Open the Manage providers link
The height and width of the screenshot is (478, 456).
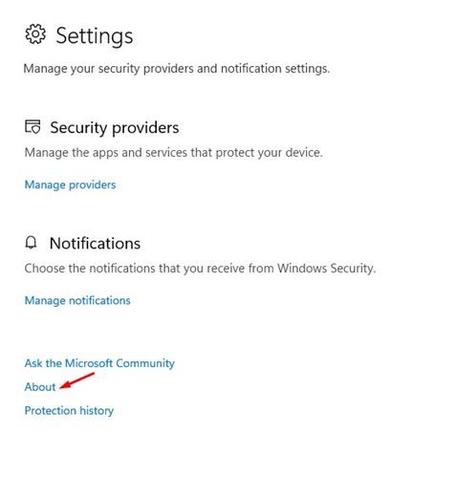(70, 185)
